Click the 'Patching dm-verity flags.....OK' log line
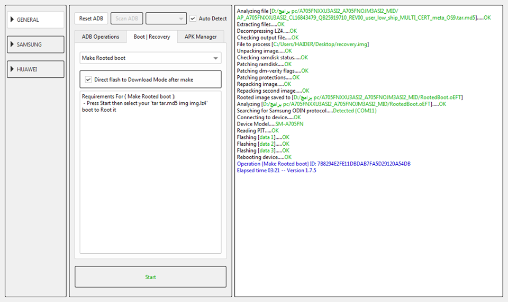This screenshot has height=302, width=508. [273, 70]
